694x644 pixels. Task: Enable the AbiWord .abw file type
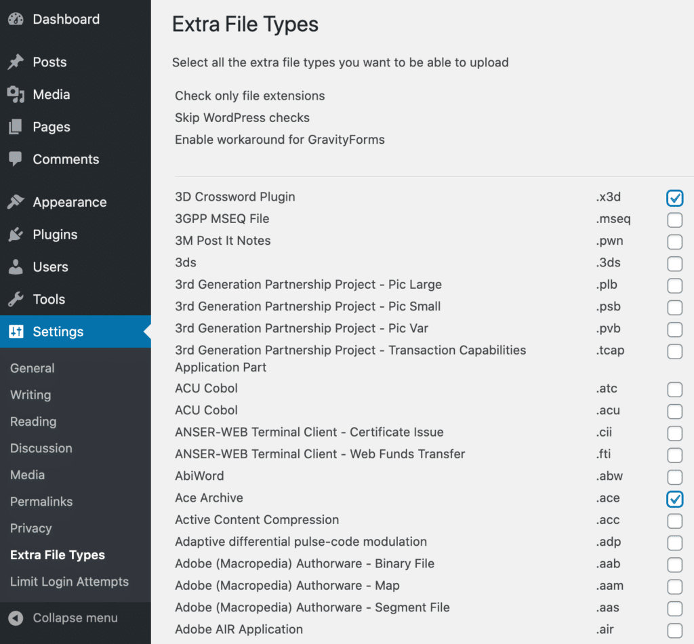point(674,477)
